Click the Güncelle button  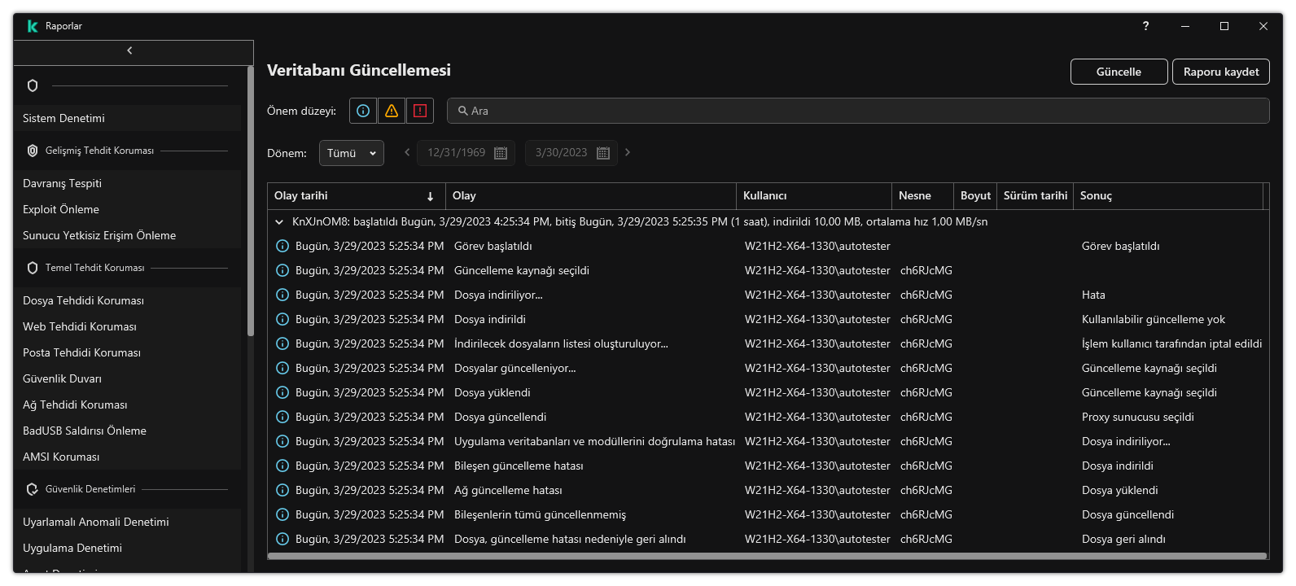tap(1119, 72)
